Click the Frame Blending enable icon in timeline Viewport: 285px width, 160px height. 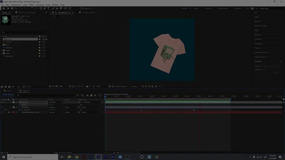coord(91,95)
